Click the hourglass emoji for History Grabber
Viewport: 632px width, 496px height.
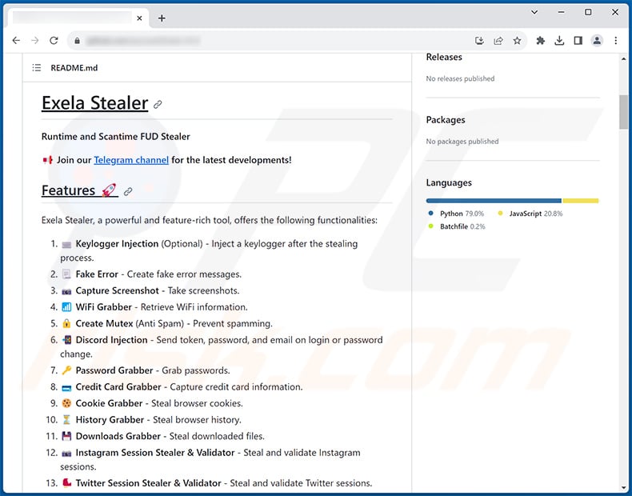pyautogui.click(x=66, y=420)
